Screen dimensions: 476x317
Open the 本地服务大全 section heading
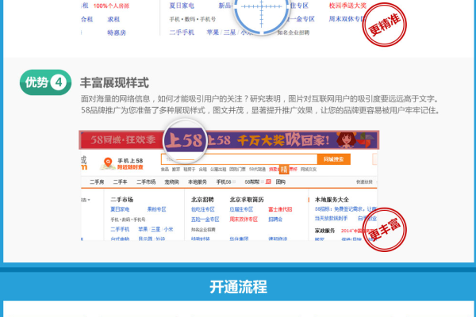[x=332, y=200]
